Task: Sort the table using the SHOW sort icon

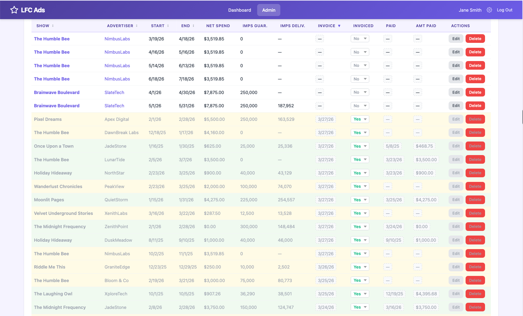Action: (x=53, y=26)
